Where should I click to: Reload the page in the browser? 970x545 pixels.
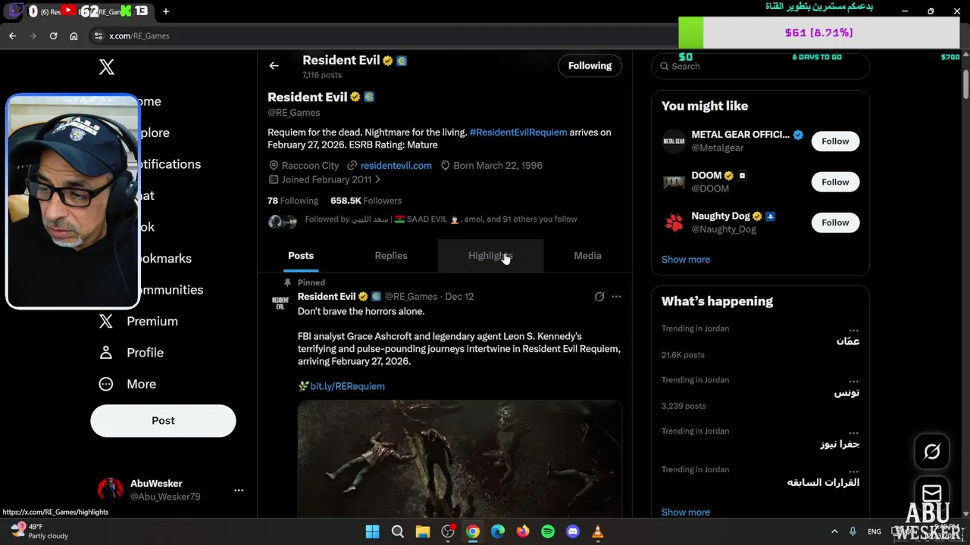click(x=53, y=36)
